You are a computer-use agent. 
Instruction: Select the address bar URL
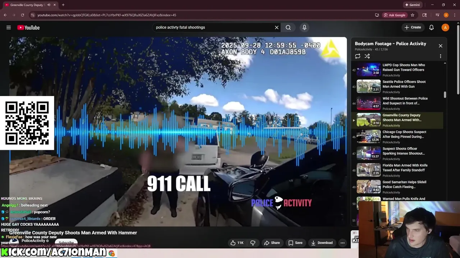point(107,15)
